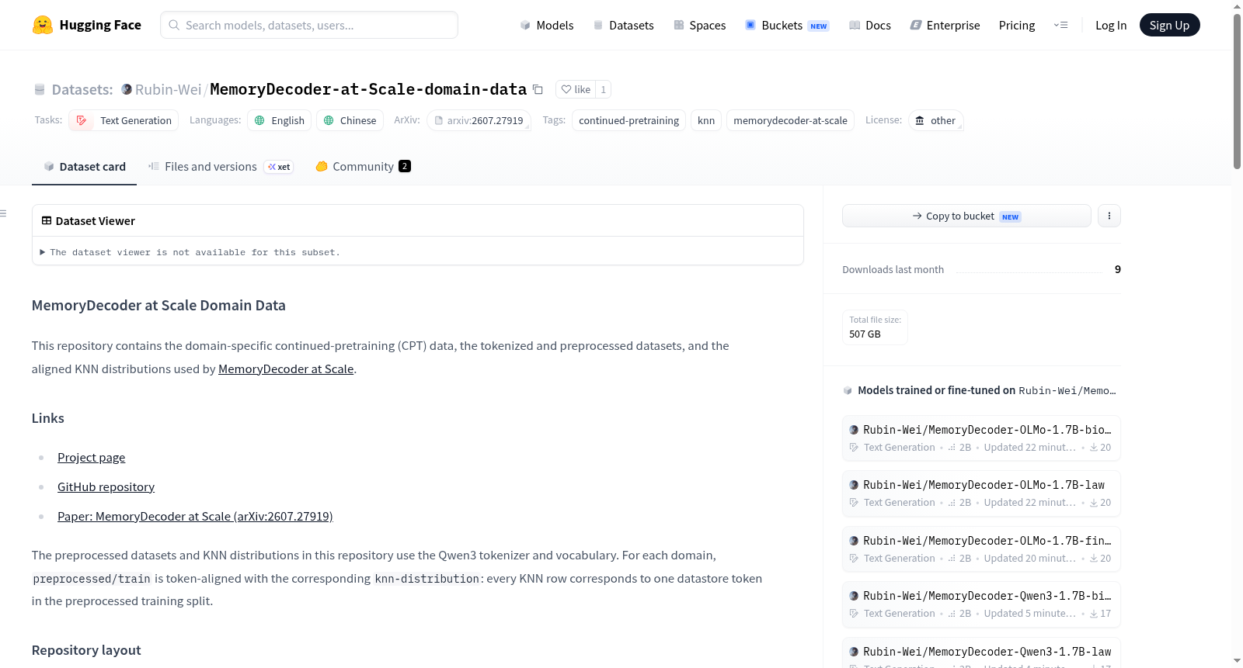
Task: Open Docs in the top navigation
Action: pos(869,25)
